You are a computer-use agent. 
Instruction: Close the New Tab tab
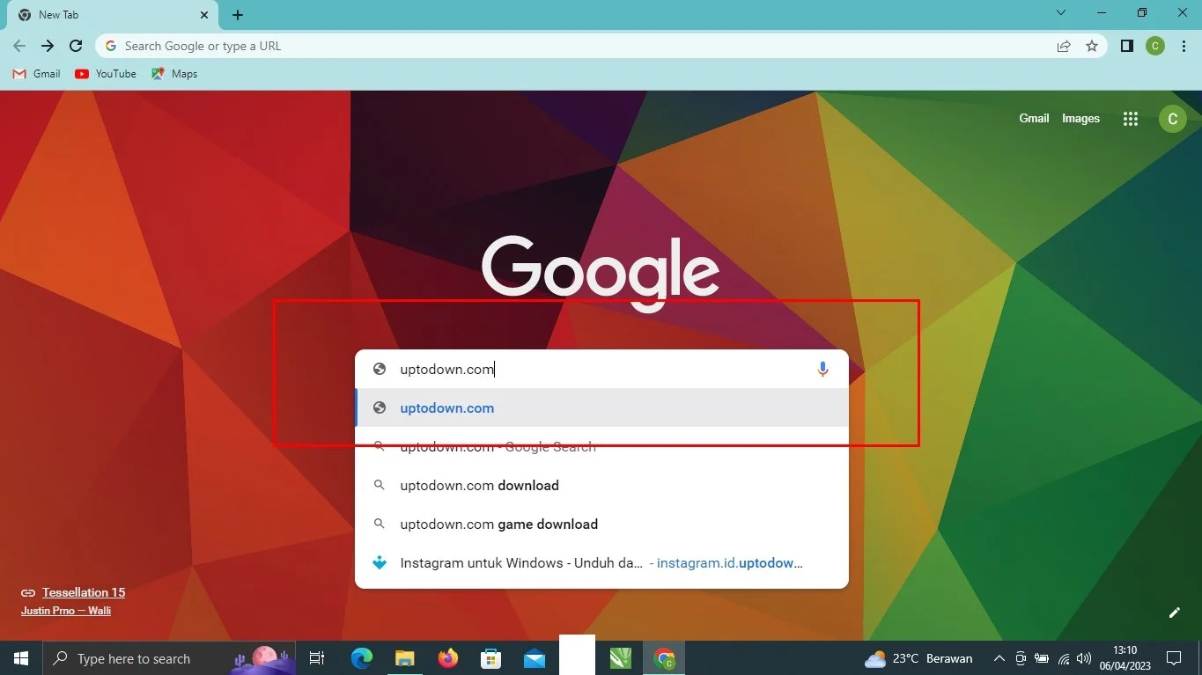click(204, 15)
